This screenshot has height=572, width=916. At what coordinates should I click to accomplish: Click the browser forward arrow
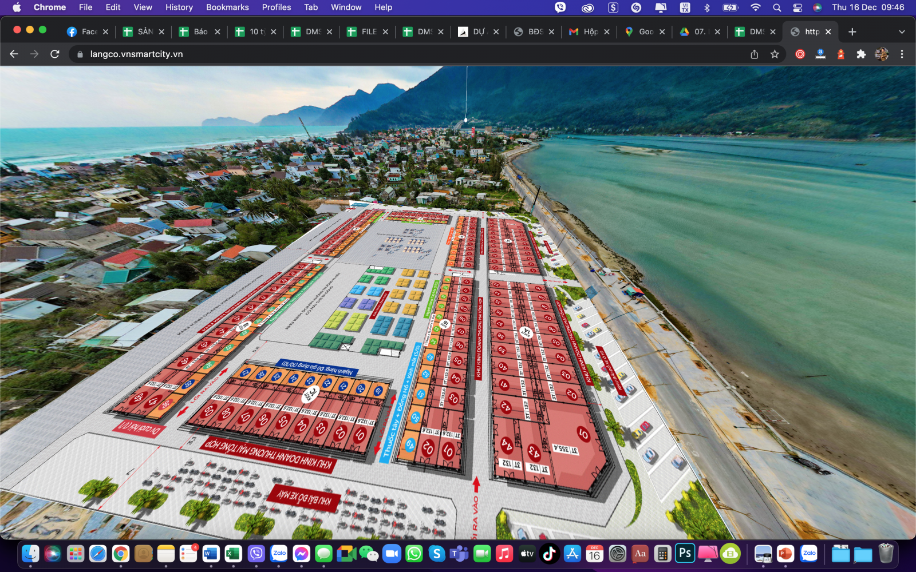point(34,54)
